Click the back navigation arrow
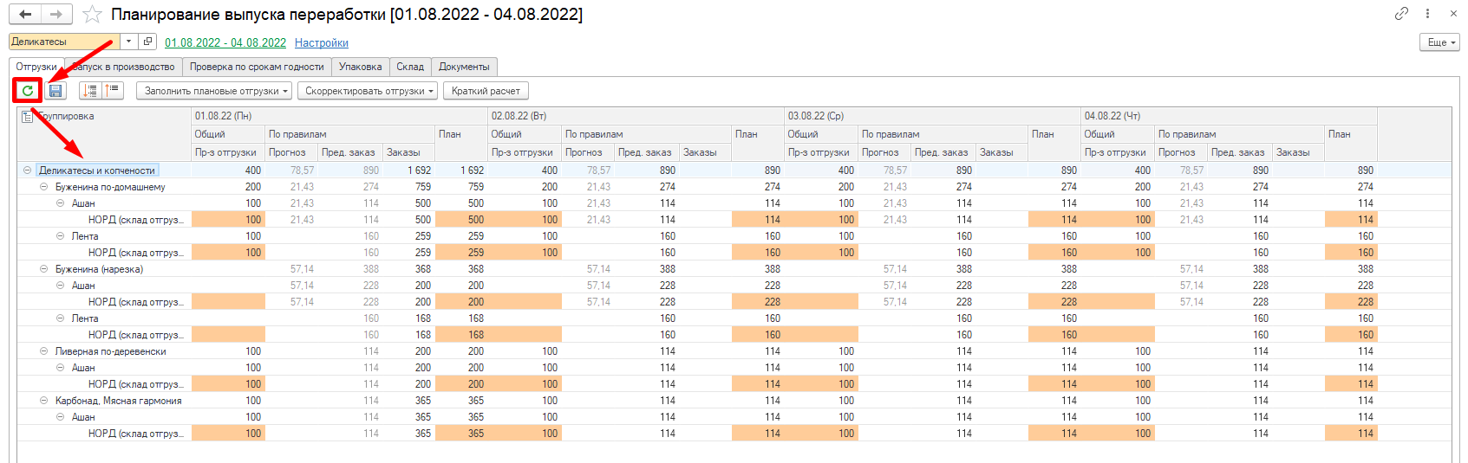The height and width of the screenshot is (463, 1468). tap(25, 15)
